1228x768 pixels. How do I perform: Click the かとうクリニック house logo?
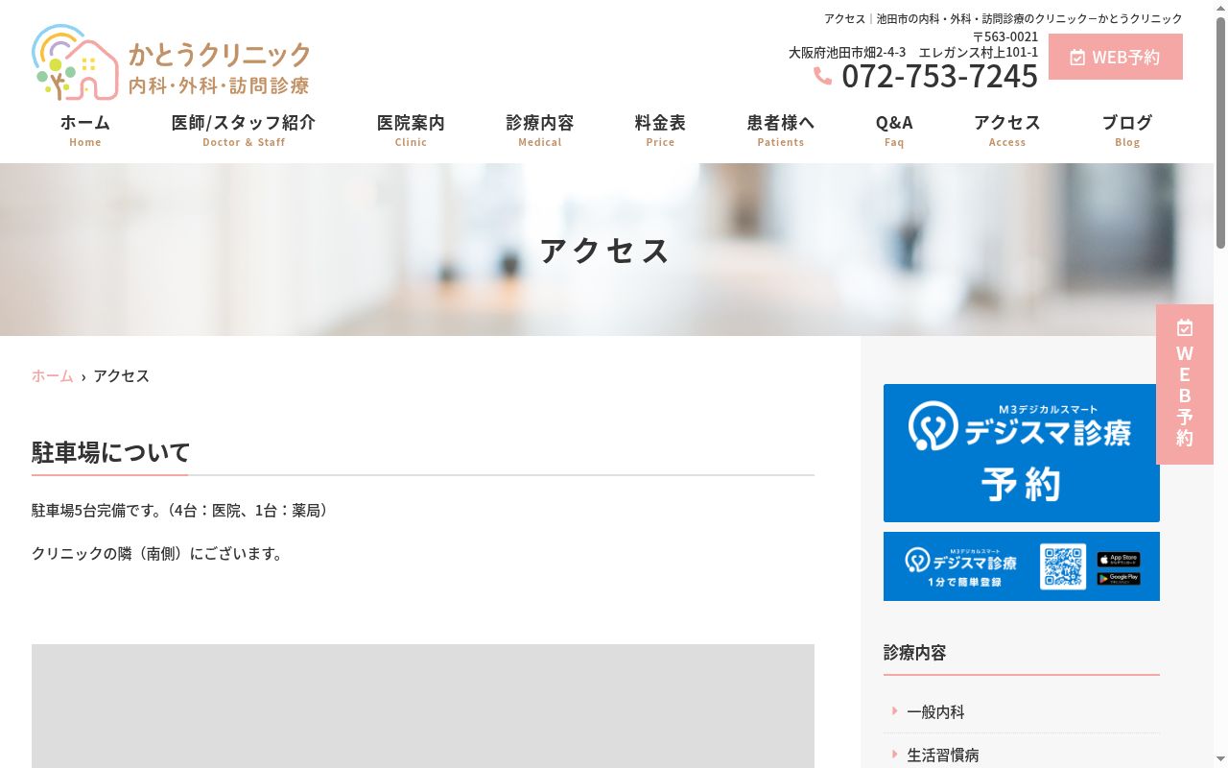(75, 62)
